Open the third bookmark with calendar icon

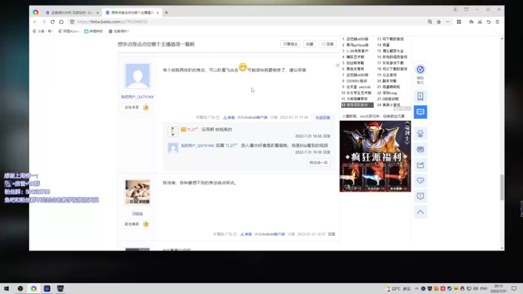[x=93, y=31]
